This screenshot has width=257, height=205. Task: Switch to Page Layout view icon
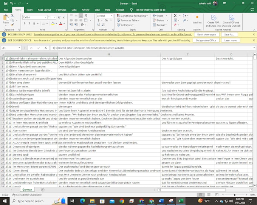point(209,195)
